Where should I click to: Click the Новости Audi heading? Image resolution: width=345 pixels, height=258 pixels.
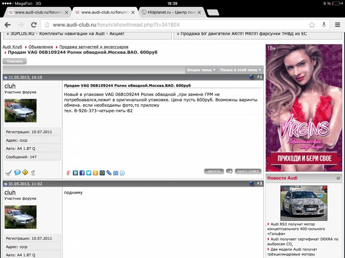pyautogui.click(x=282, y=178)
